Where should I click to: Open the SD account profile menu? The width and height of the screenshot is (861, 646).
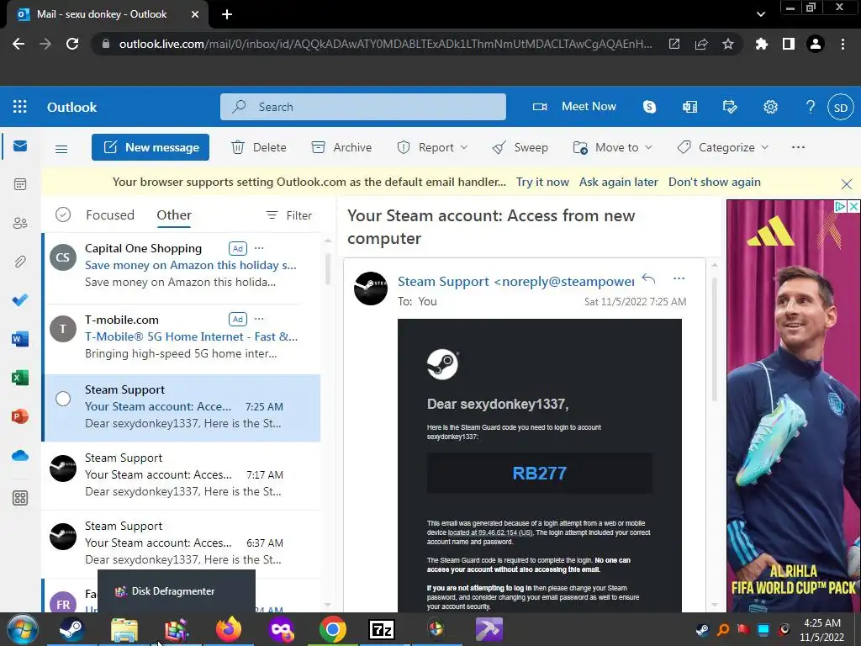pyautogui.click(x=841, y=107)
